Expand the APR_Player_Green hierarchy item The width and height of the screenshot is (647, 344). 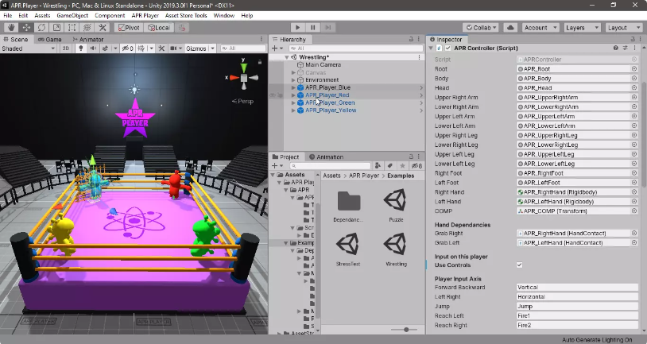[293, 102]
